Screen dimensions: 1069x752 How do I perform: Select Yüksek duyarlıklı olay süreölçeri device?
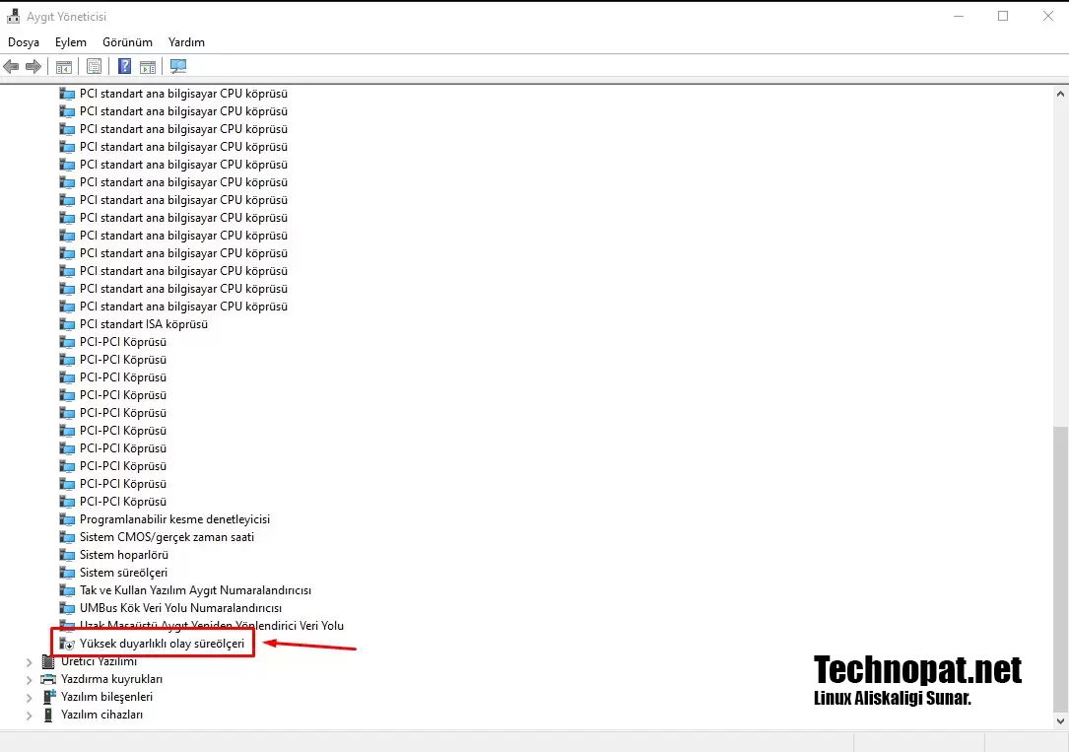click(x=162, y=644)
